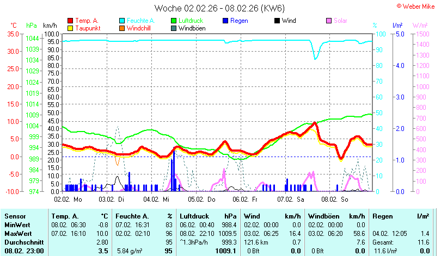Click the green Luftdruck legend swatch
The width and height of the screenshot is (441, 256).
click(174, 21)
